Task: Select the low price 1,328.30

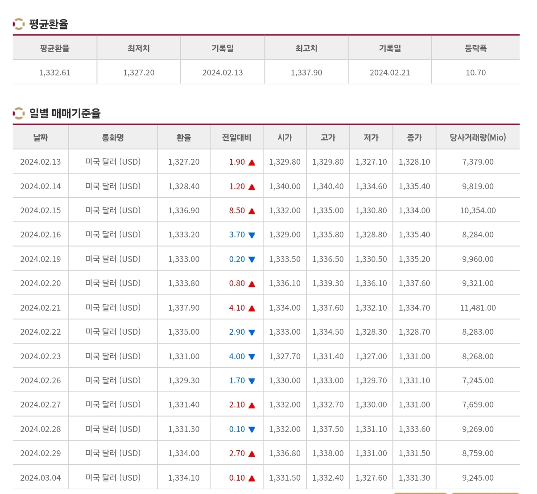Action: pyautogui.click(x=371, y=332)
